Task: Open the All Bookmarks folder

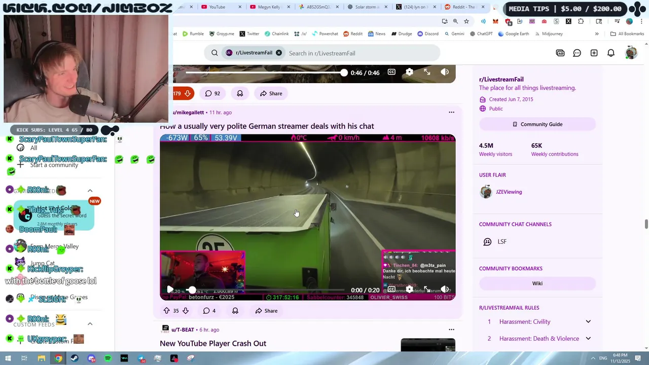Action: coord(627,34)
